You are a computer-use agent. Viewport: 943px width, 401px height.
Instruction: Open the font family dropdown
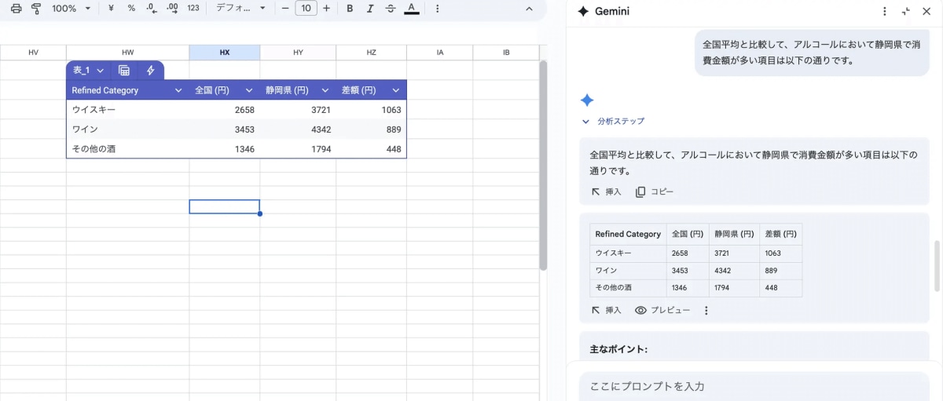point(241,9)
